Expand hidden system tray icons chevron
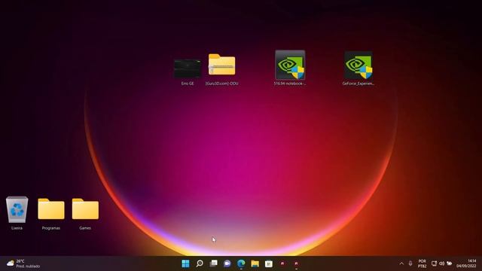 click(401, 263)
